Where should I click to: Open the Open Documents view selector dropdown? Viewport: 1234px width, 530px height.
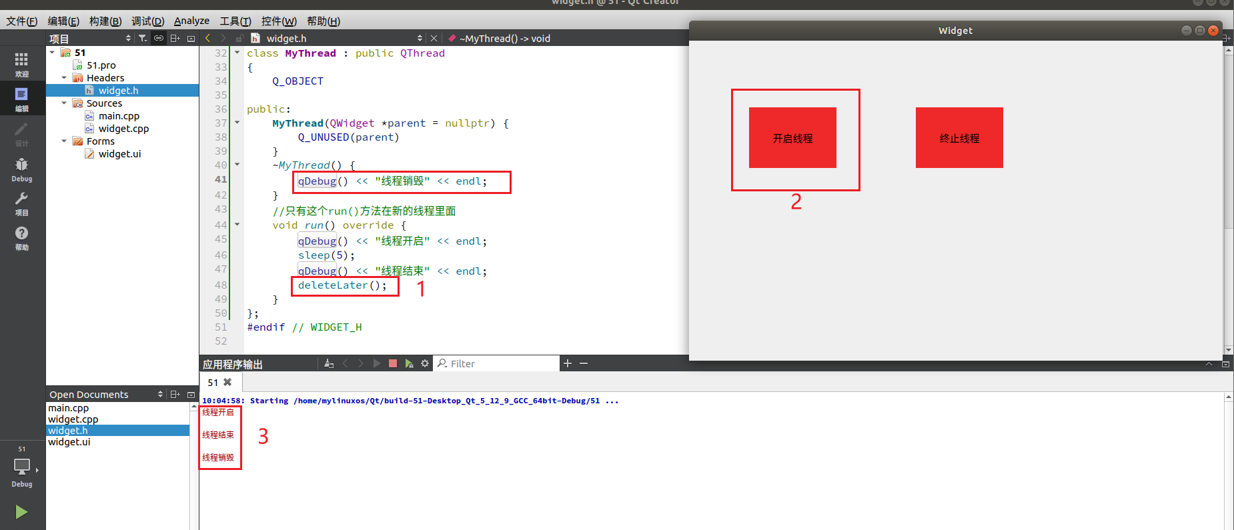pyautogui.click(x=160, y=394)
